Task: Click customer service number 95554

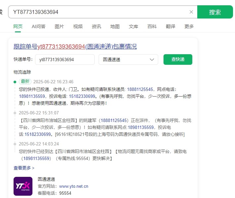Action: click(65, 193)
